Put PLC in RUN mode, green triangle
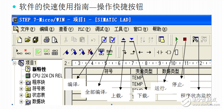Screen dimensions: 222x109 pyautogui.click(x=177, y=39)
